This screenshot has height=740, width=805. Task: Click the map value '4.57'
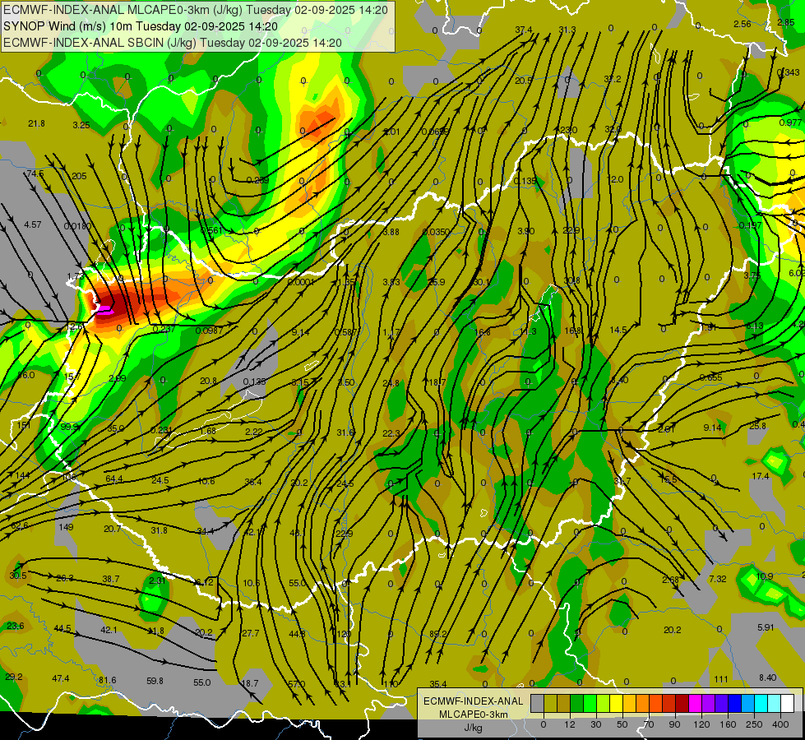(33, 224)
